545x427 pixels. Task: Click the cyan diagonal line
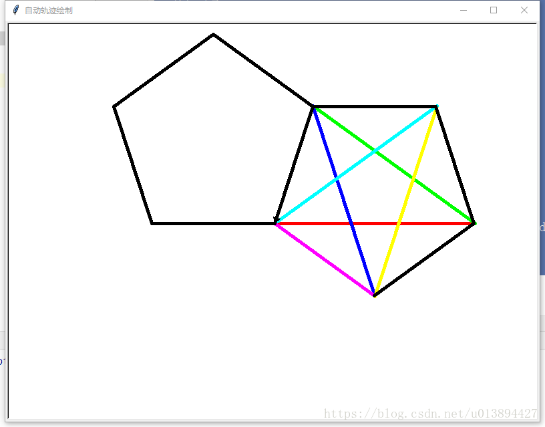356,165
